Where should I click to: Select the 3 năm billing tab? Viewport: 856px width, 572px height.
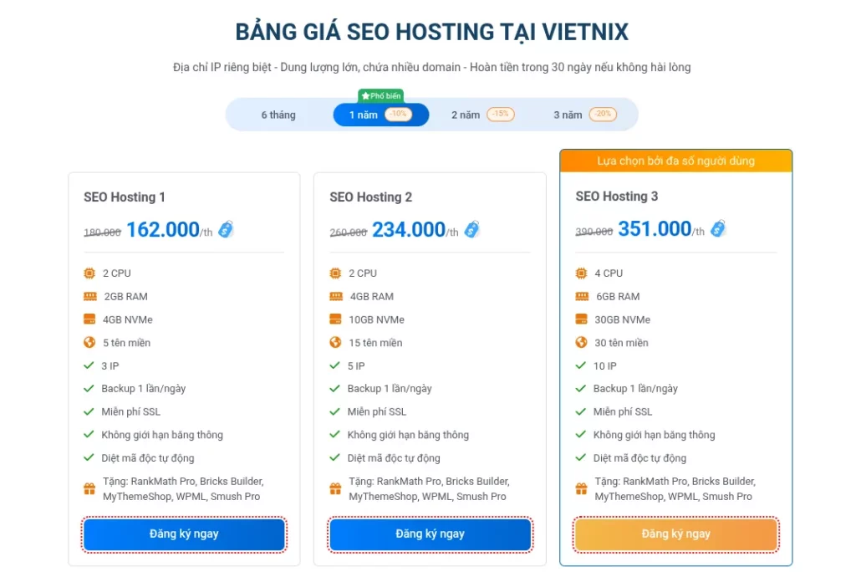568,115
